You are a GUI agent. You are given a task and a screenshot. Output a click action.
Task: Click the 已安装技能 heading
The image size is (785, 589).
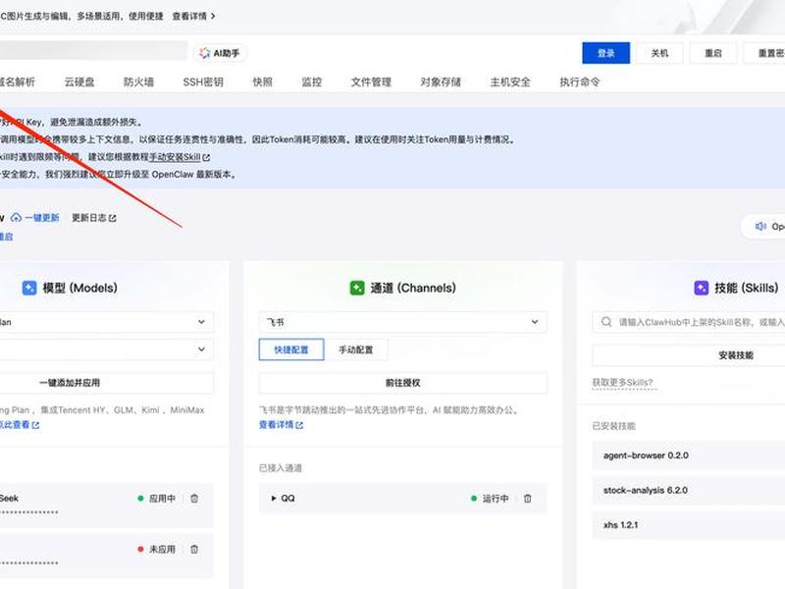(614, 426)
